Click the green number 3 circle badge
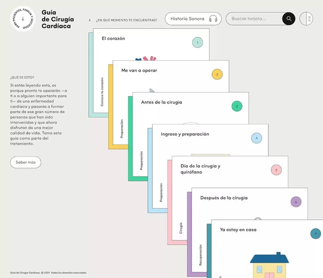 (237, 106)
